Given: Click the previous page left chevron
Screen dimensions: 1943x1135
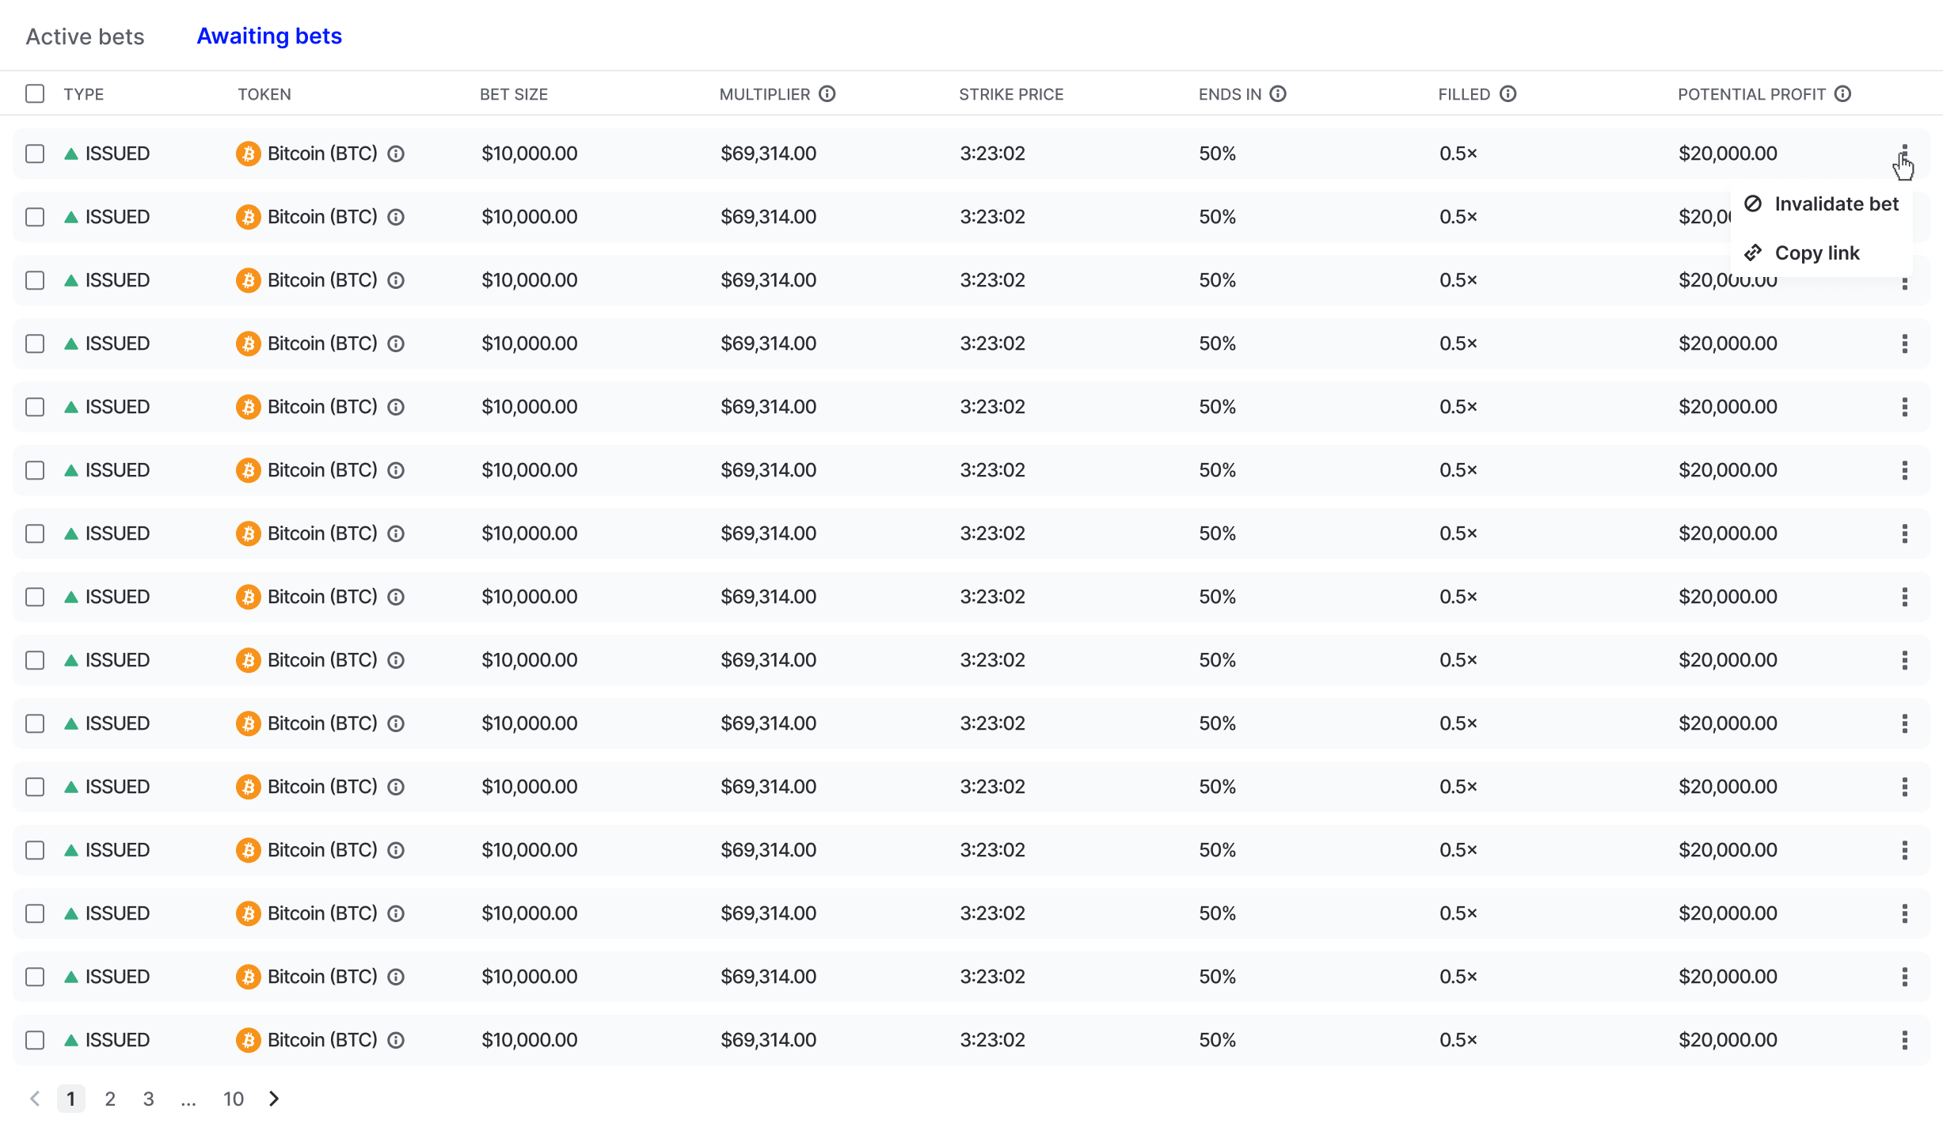Looking at the screenshot, I should tap(35, 1099).
